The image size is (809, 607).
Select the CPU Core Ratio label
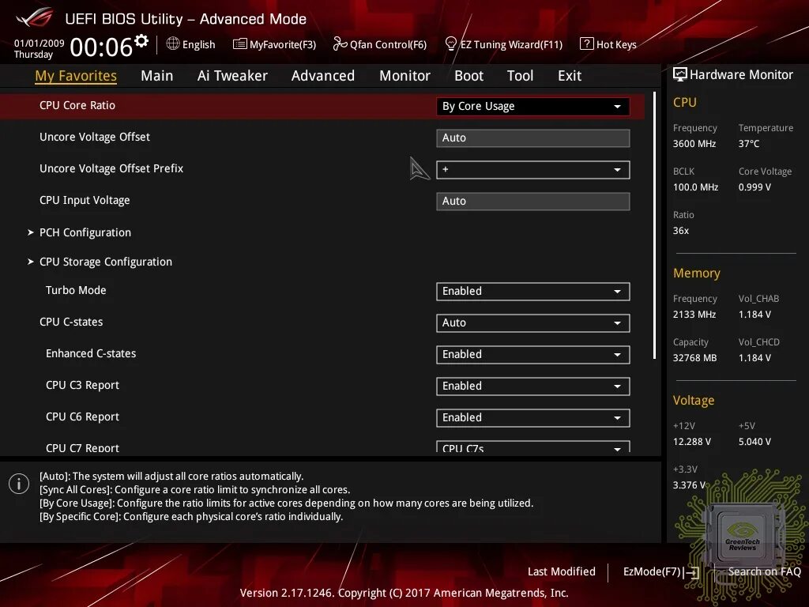(77, 105)
